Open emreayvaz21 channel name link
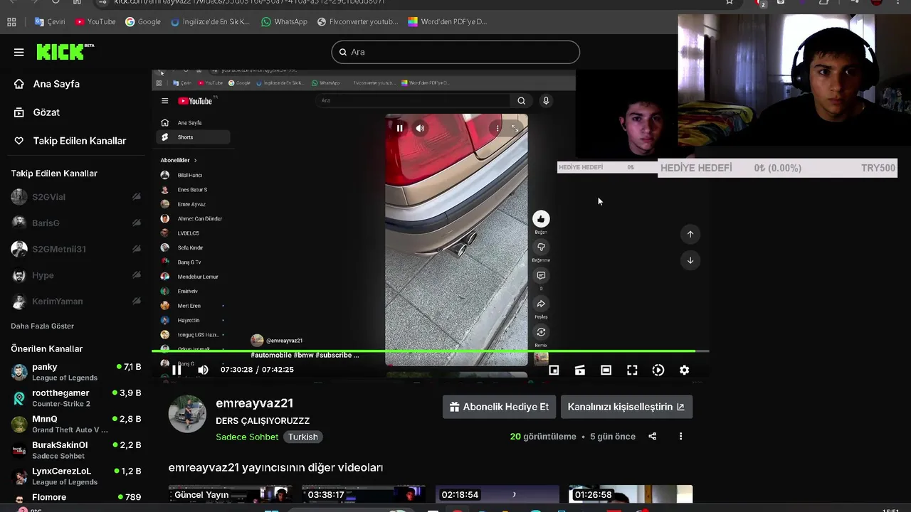This screenshot has height=512, width=911. coord(254,403)
